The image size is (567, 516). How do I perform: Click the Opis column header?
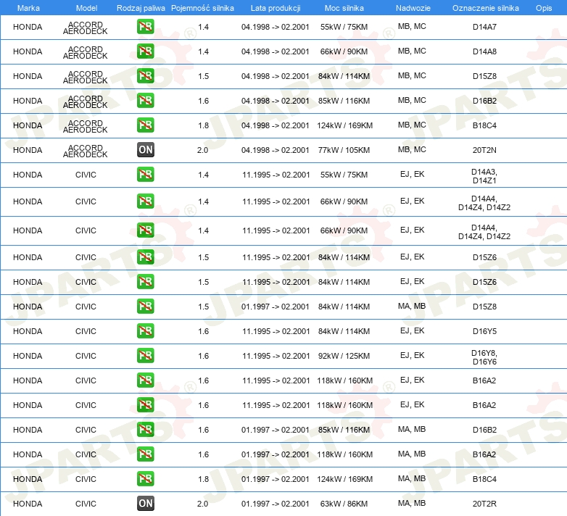[x=543, y=7]
